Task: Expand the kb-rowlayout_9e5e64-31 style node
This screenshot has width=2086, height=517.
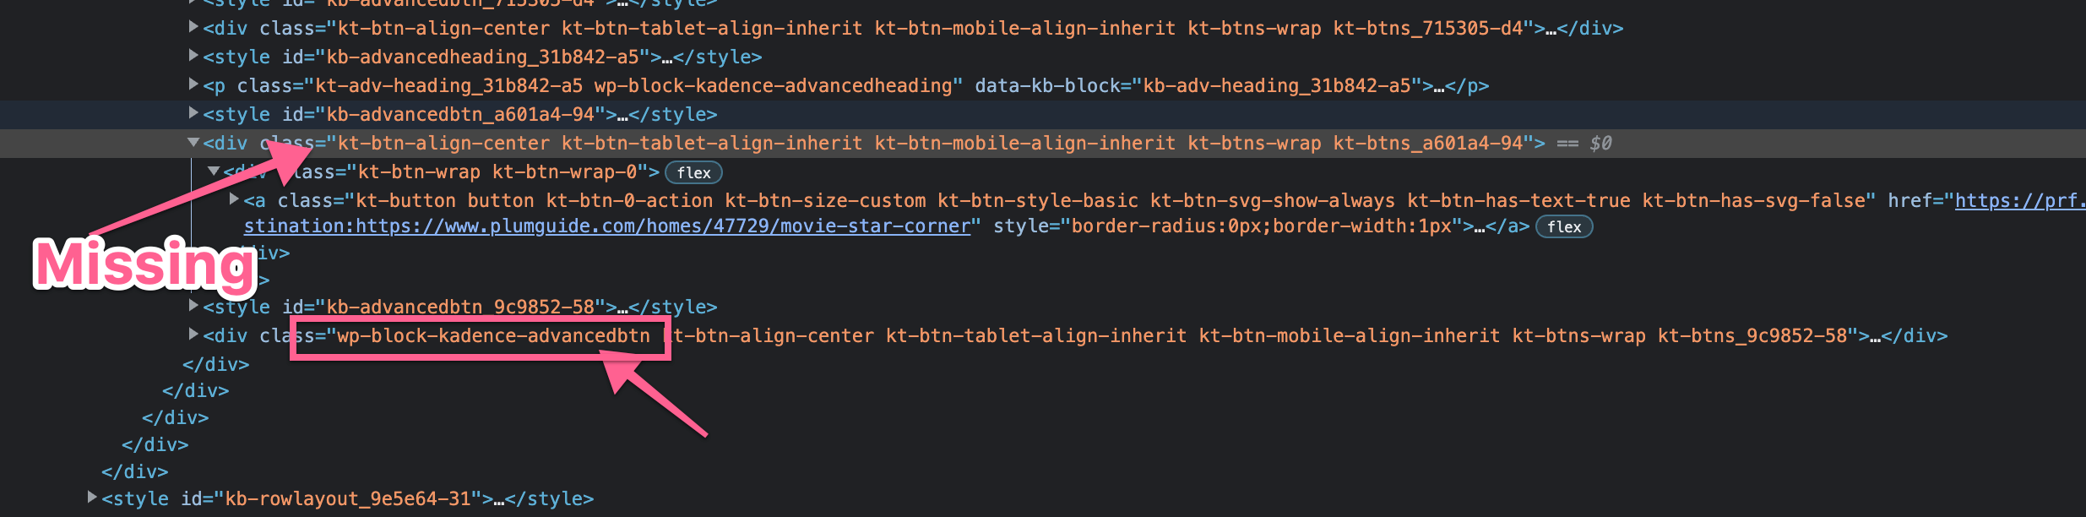Action: click(92, 498)
